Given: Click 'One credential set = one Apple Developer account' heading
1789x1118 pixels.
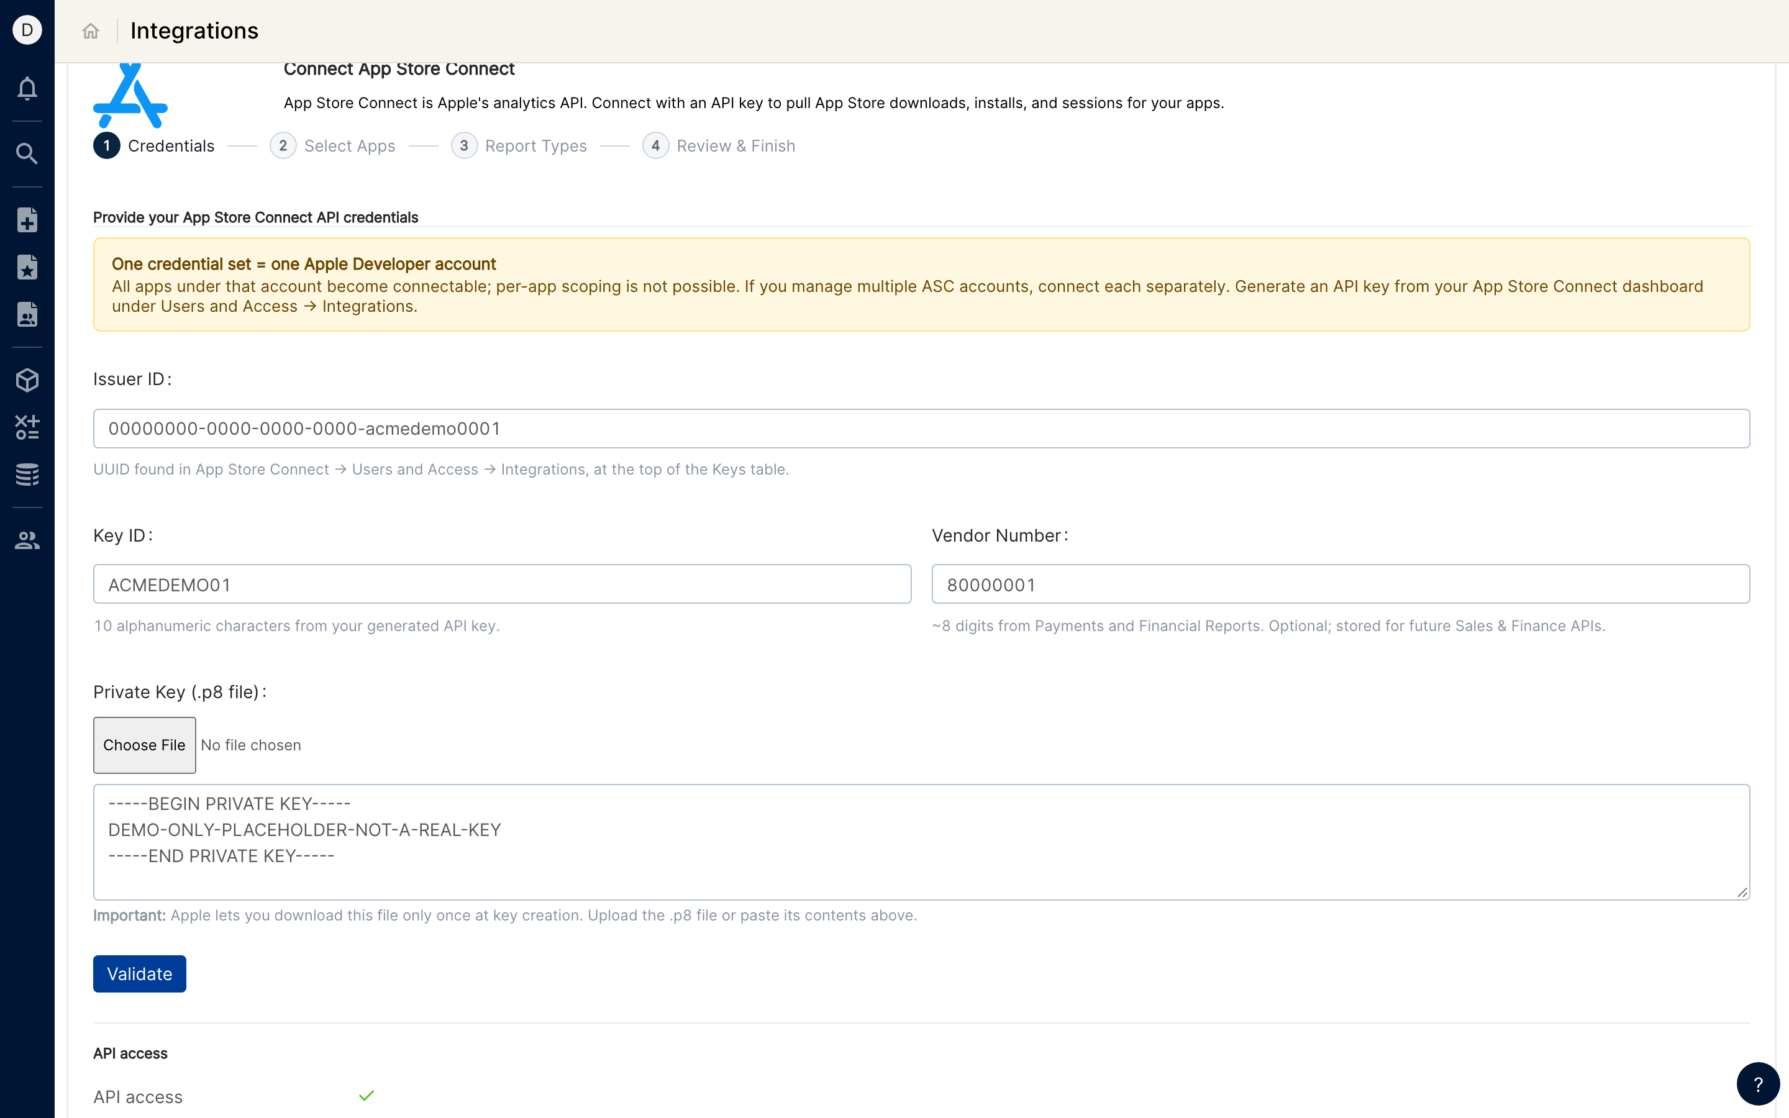Looking at the screenshot, I should point(304,264).
